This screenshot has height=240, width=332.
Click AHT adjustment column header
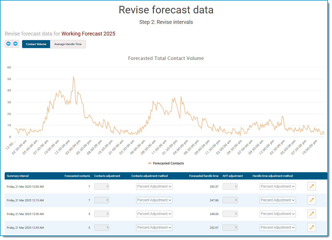[232, 176]
